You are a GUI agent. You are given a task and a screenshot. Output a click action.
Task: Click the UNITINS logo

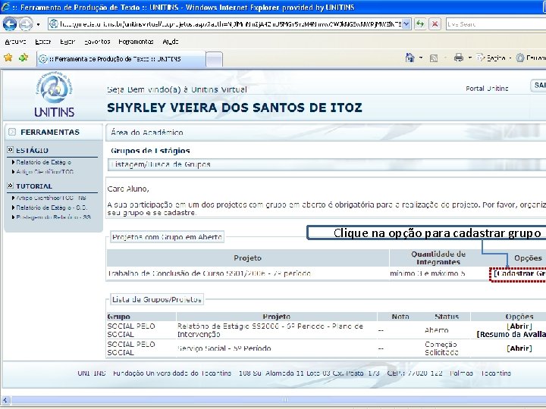54,94
